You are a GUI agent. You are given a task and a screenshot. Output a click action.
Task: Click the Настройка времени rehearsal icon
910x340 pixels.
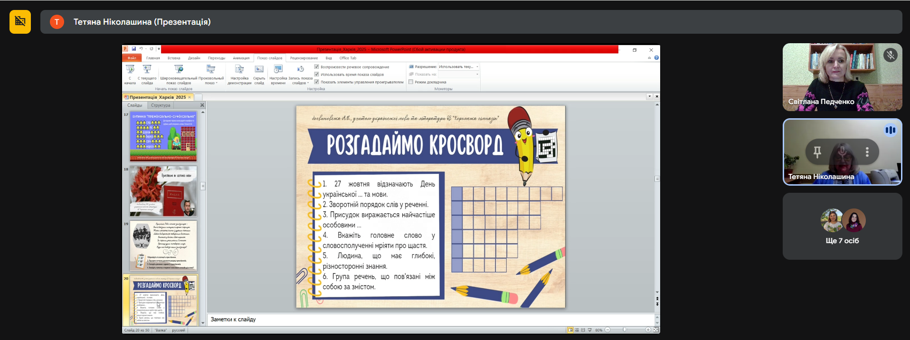(278, 69)
